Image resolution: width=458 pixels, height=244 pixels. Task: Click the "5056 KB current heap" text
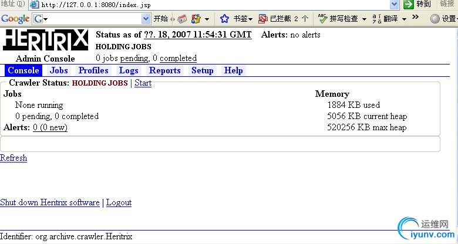pos(367,116)
